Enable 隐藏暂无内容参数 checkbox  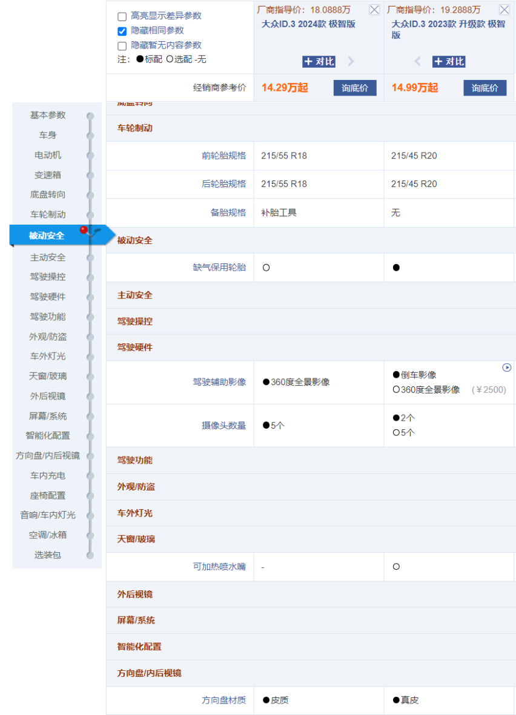(122, 46)
